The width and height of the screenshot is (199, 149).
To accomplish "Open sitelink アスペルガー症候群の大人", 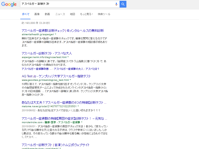I will coord(69,69).
